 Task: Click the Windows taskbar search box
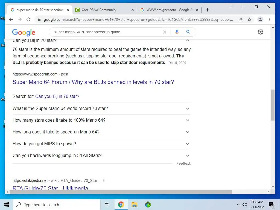coord(57,205)
